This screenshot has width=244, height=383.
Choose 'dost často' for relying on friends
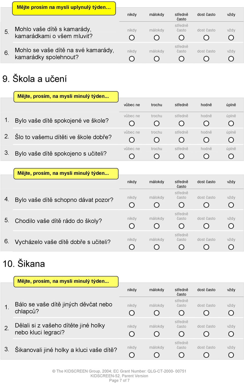coord(206,59)
